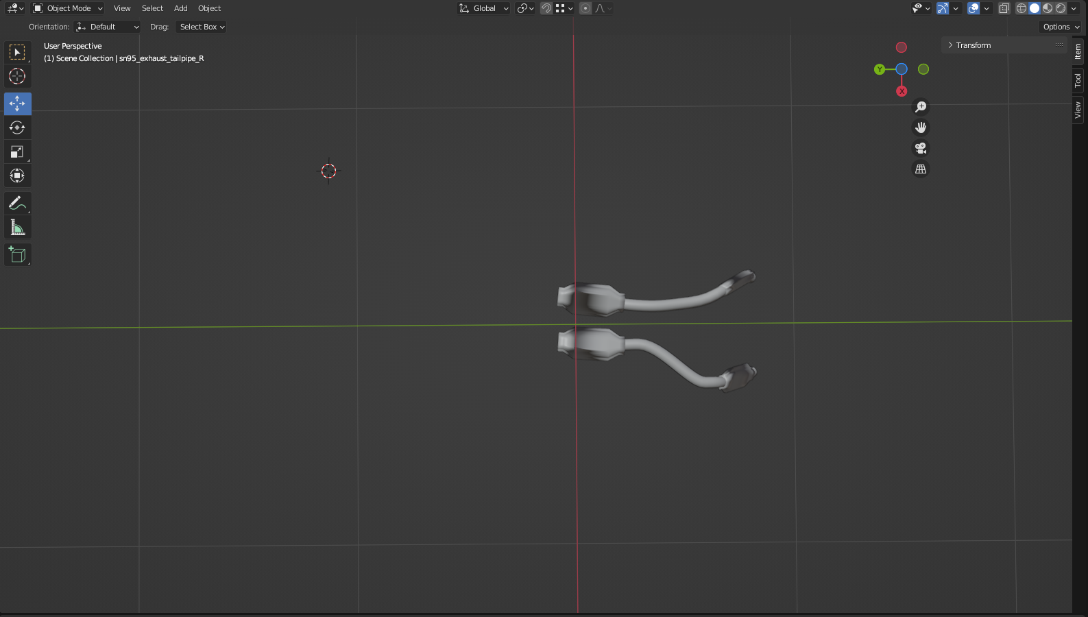Click the 3D cursor in viewport

pyautogui.click(x=328, y=171)
